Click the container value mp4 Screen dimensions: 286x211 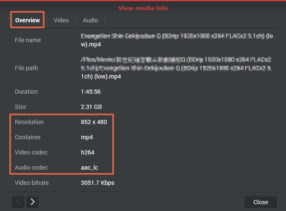point(87,137)
